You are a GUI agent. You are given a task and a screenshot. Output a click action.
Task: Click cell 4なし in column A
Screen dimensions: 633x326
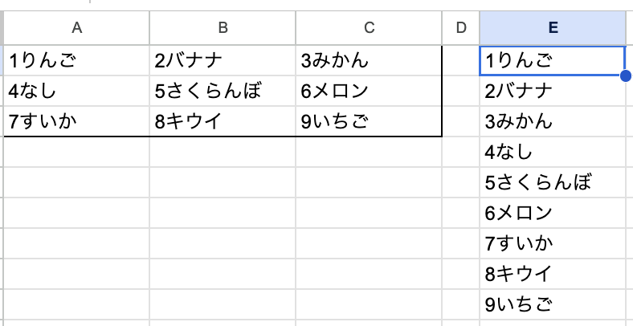(x=76, y=91)
